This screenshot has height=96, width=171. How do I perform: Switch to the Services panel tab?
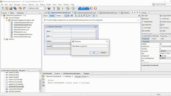pos(20,13)
